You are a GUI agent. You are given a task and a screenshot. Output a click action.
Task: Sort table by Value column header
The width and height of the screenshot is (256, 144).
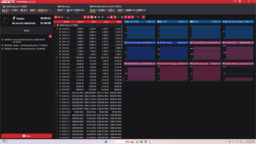tap(80, 22)
